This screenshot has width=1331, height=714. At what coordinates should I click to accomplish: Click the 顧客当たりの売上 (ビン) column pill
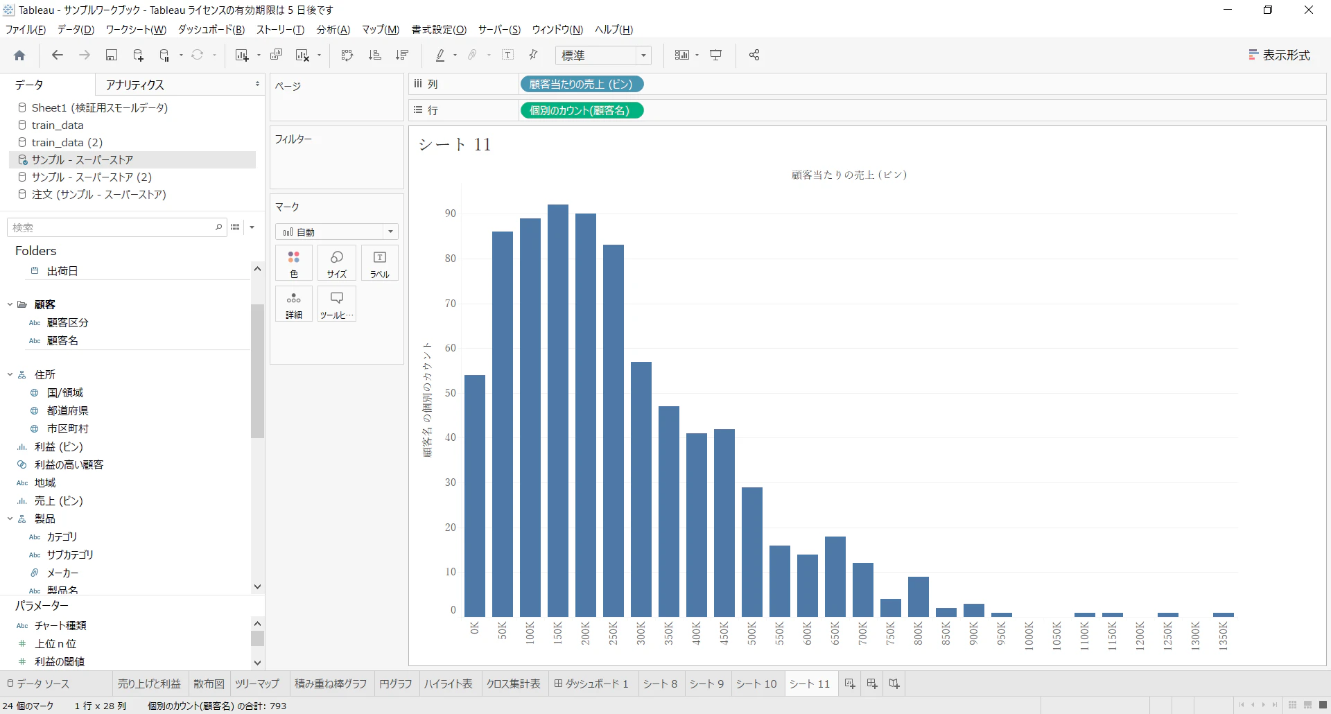tap(582, 84)
